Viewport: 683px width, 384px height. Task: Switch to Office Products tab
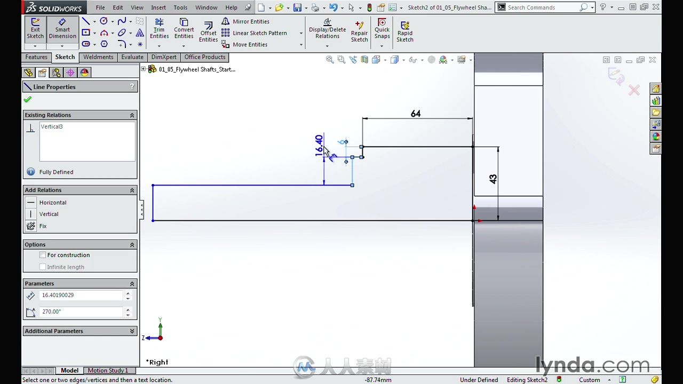coord(205,57)
